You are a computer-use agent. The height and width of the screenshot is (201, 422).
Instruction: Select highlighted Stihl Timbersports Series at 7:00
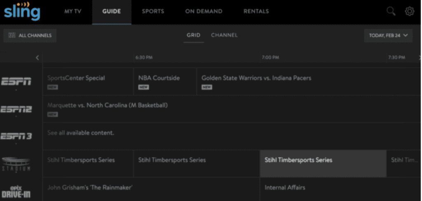pyautogui.click(x=323, y=164)
